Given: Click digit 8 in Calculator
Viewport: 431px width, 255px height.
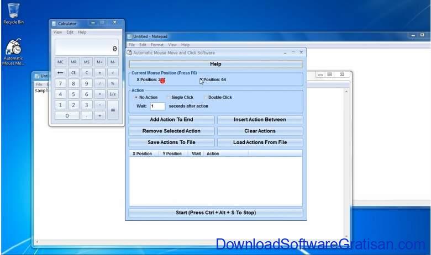Looking at the screenshot, I should pyautogui.click(x=73, y=83).
